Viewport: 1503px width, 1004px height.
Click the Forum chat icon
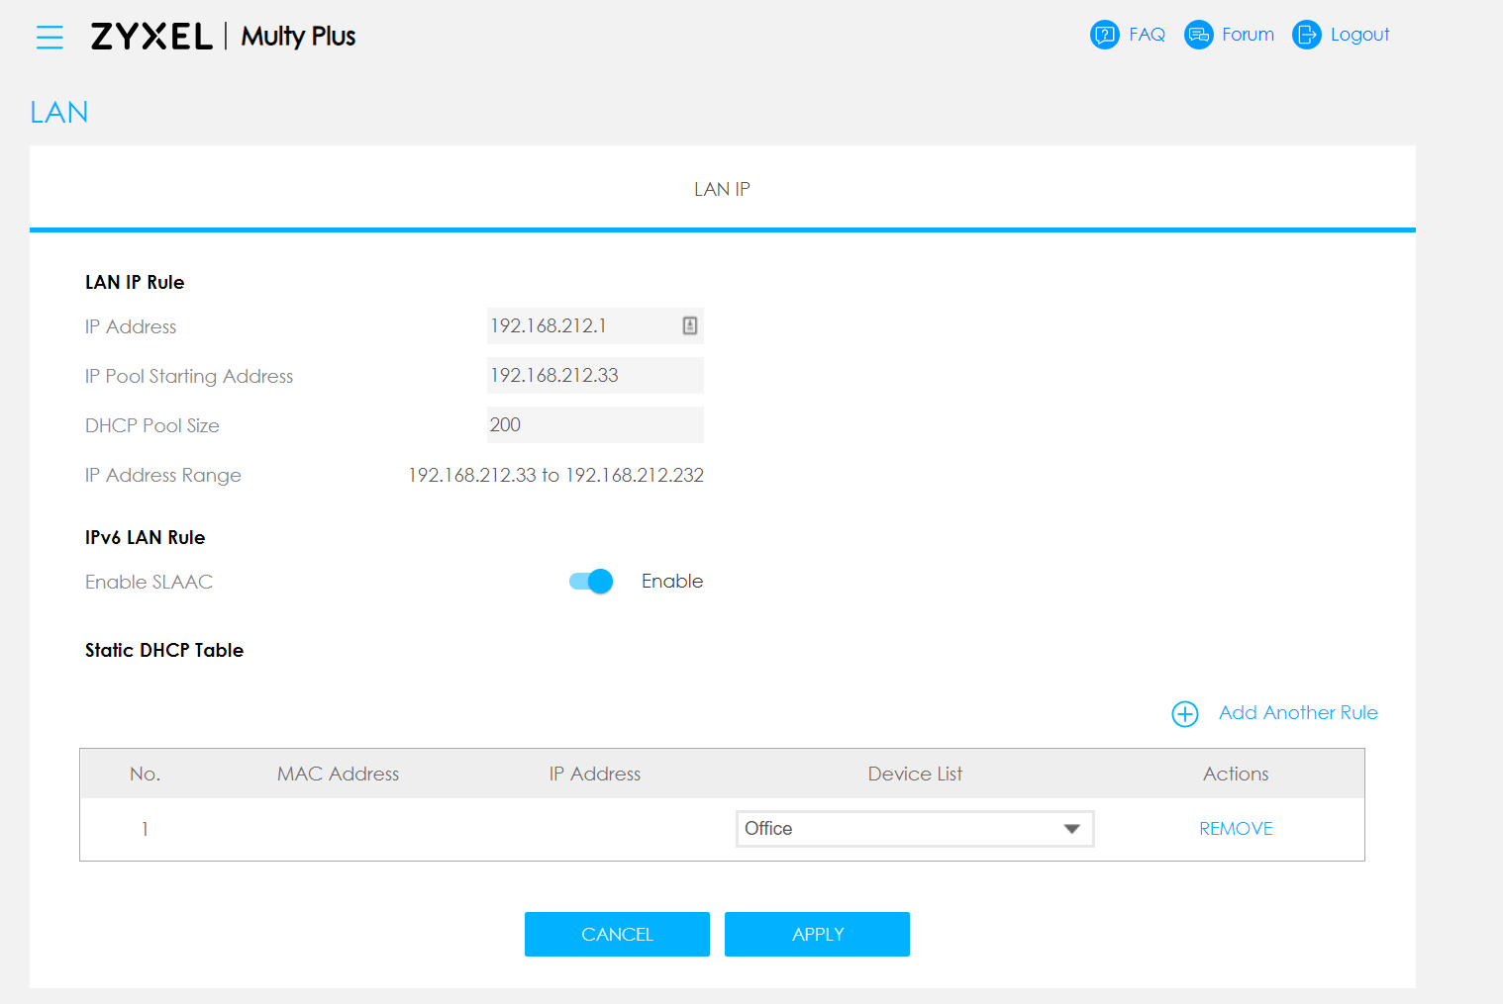click(x=1198, y=35)
